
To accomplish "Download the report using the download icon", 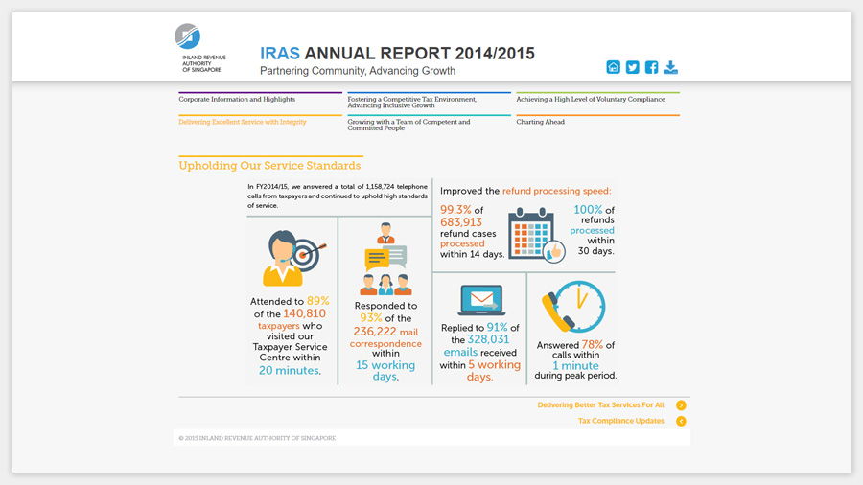I will point(670,67).
